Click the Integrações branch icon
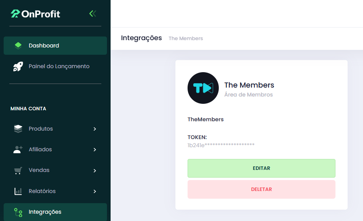 pos(18,212)
